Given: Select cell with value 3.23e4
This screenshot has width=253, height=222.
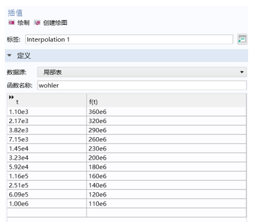Looking at the screenshot, I should [47, 158].
